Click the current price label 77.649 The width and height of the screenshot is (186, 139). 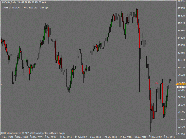click(181, 87)
